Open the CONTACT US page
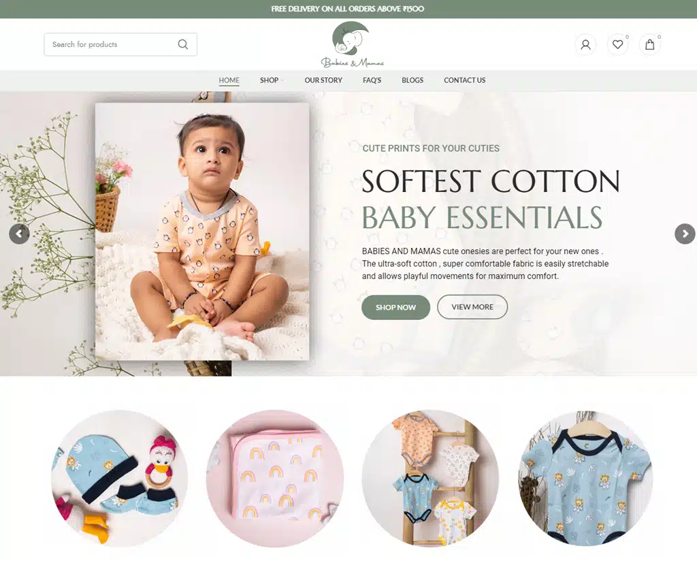Viewport: 697px width, 561px height. (x=464, y=80)
